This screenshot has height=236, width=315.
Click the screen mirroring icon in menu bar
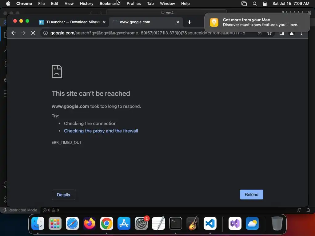click(x=244, y=4)
